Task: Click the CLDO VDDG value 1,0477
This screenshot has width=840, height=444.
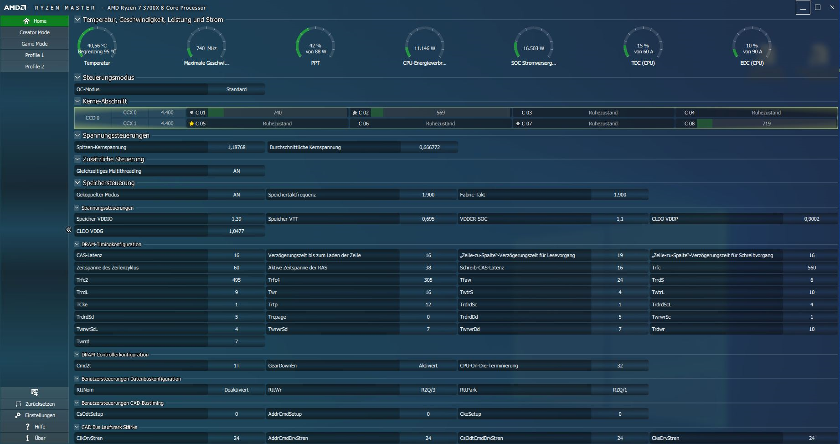Action: [x=237, y=231]
